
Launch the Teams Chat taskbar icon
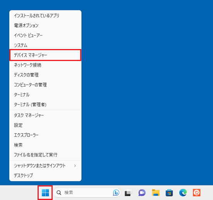(142, 193)
